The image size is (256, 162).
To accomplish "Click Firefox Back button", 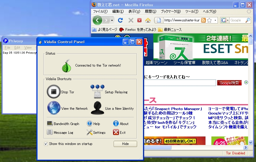I will click(x=97, y=20).
